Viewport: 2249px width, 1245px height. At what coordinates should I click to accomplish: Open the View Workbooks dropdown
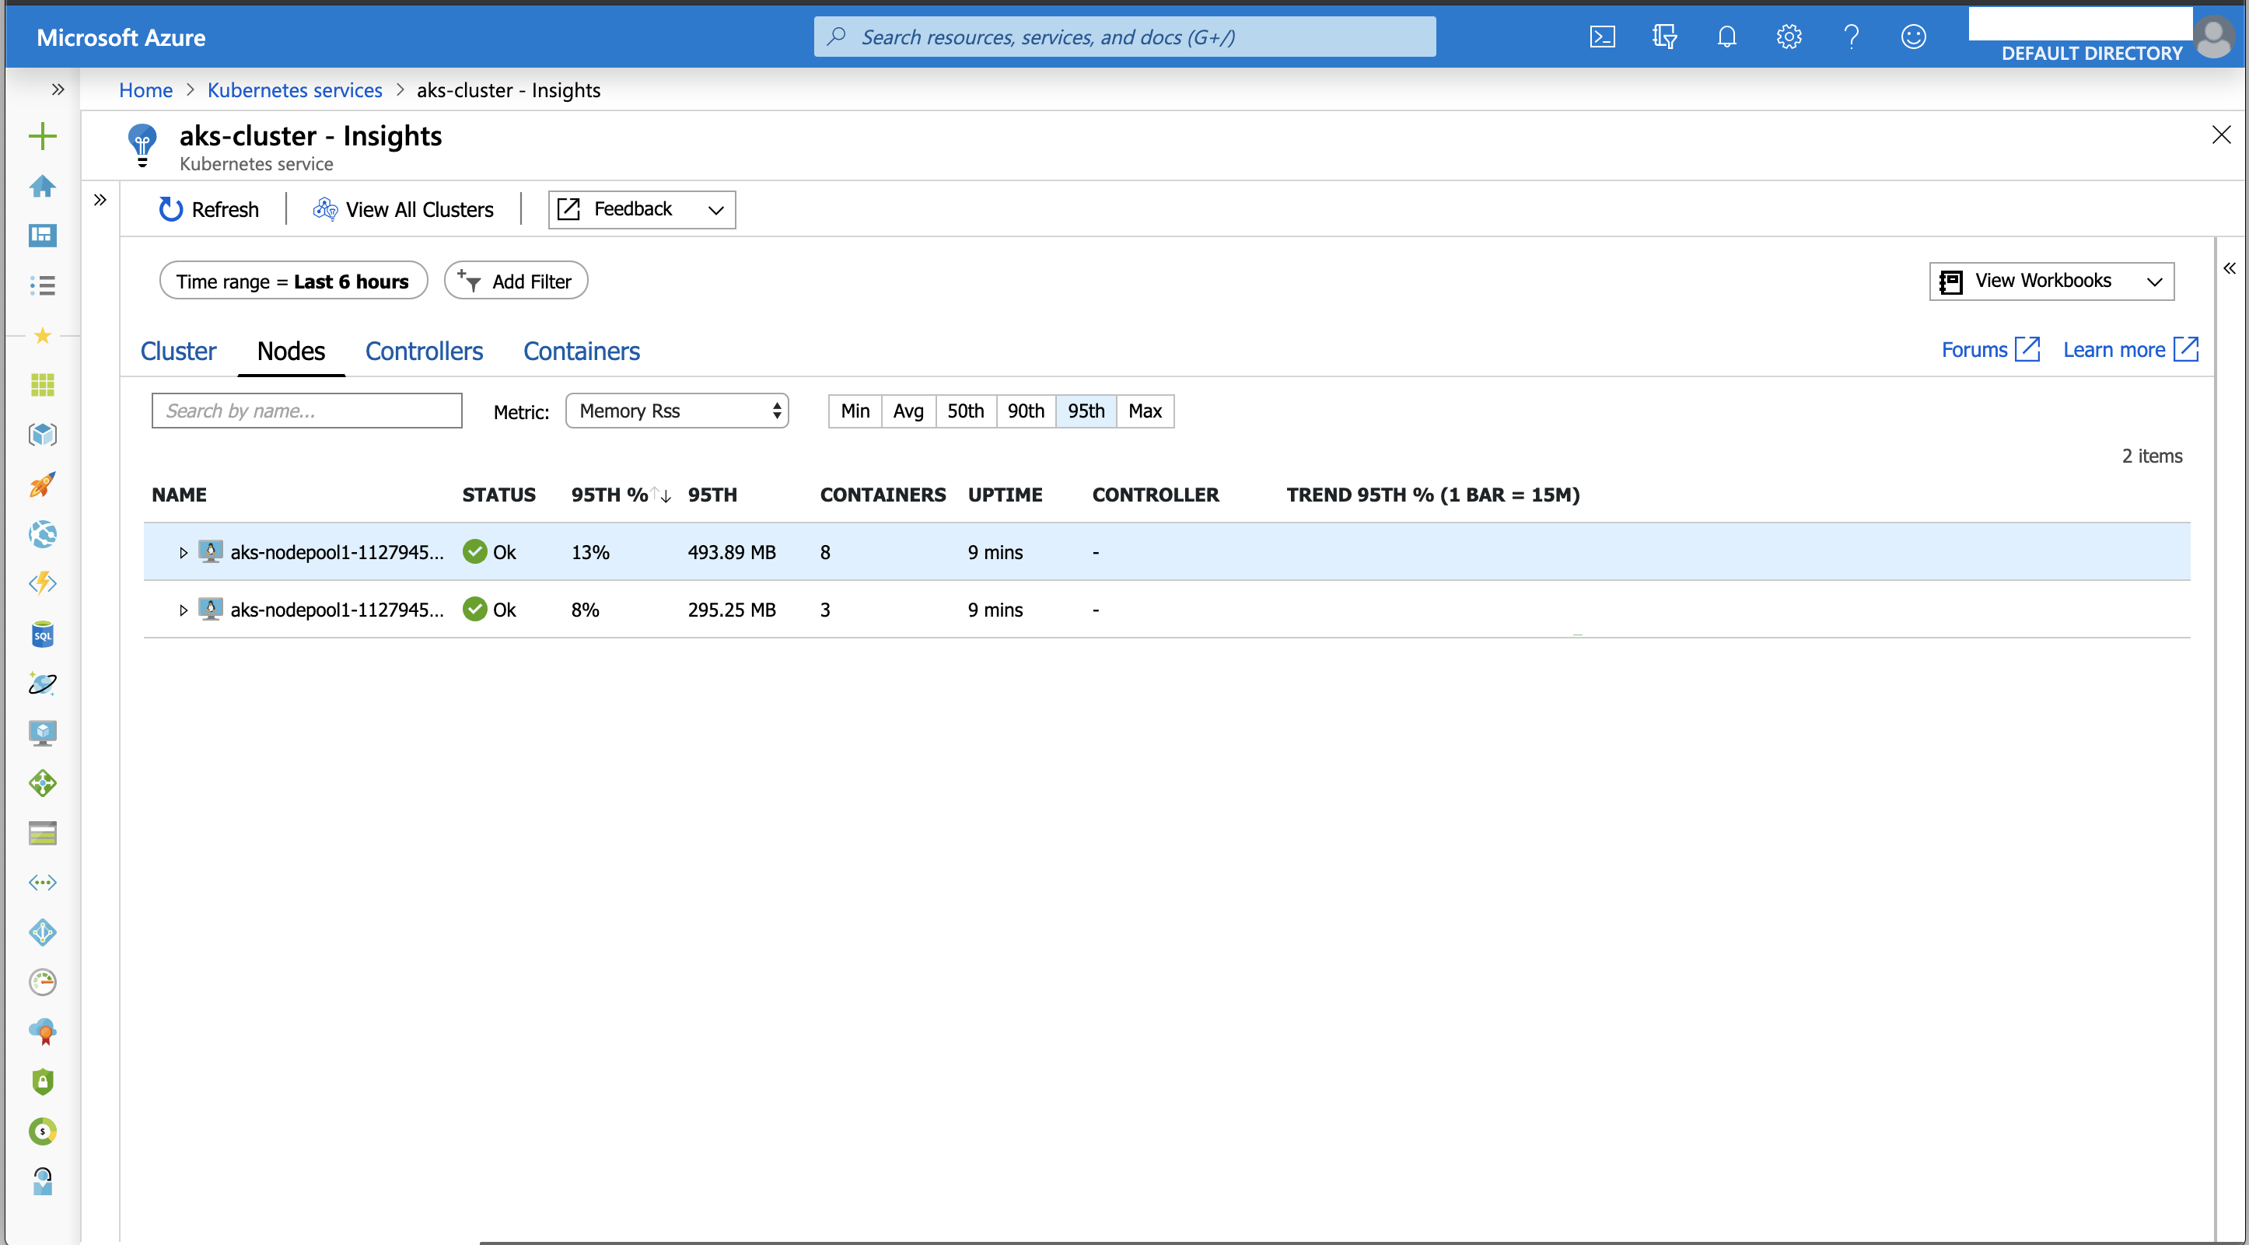pyautogui.click(x=2051, y=282)
